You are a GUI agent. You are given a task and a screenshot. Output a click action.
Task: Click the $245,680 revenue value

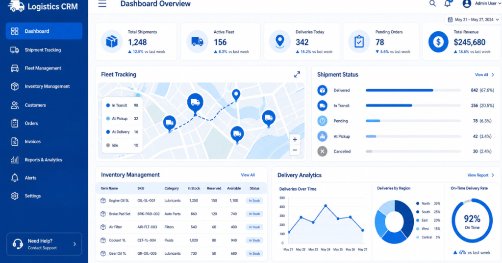point(469,42)
